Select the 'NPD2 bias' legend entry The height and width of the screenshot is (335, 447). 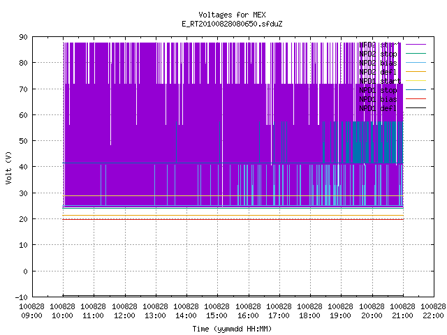[x=378, y=63]
